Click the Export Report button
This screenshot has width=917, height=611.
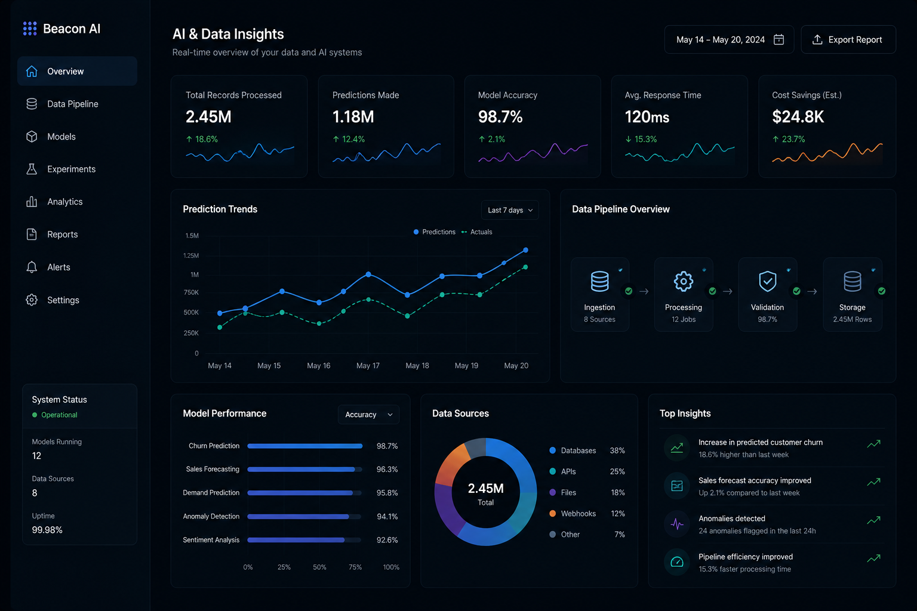pos(848,39)
